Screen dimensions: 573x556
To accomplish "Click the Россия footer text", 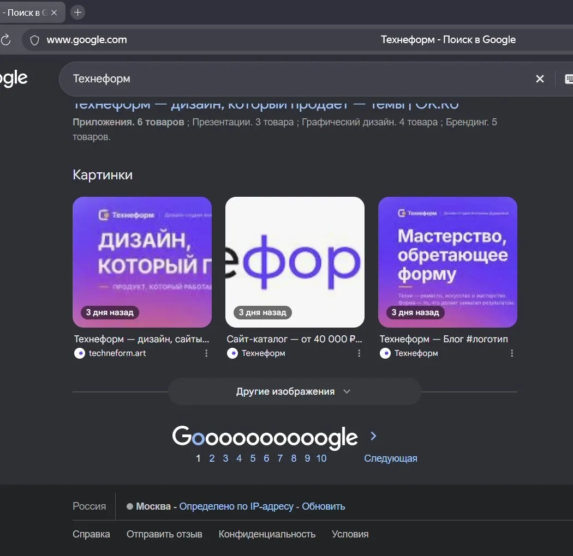I will click(89, 506).
